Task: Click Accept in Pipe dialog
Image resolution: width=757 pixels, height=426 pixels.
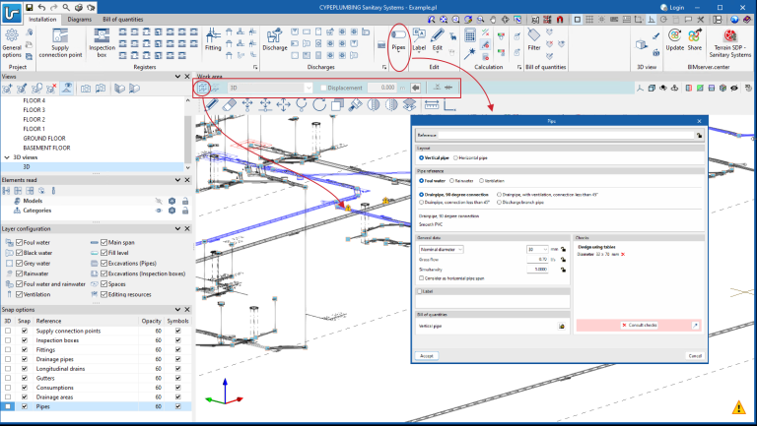Action: (x=426, y=355)
